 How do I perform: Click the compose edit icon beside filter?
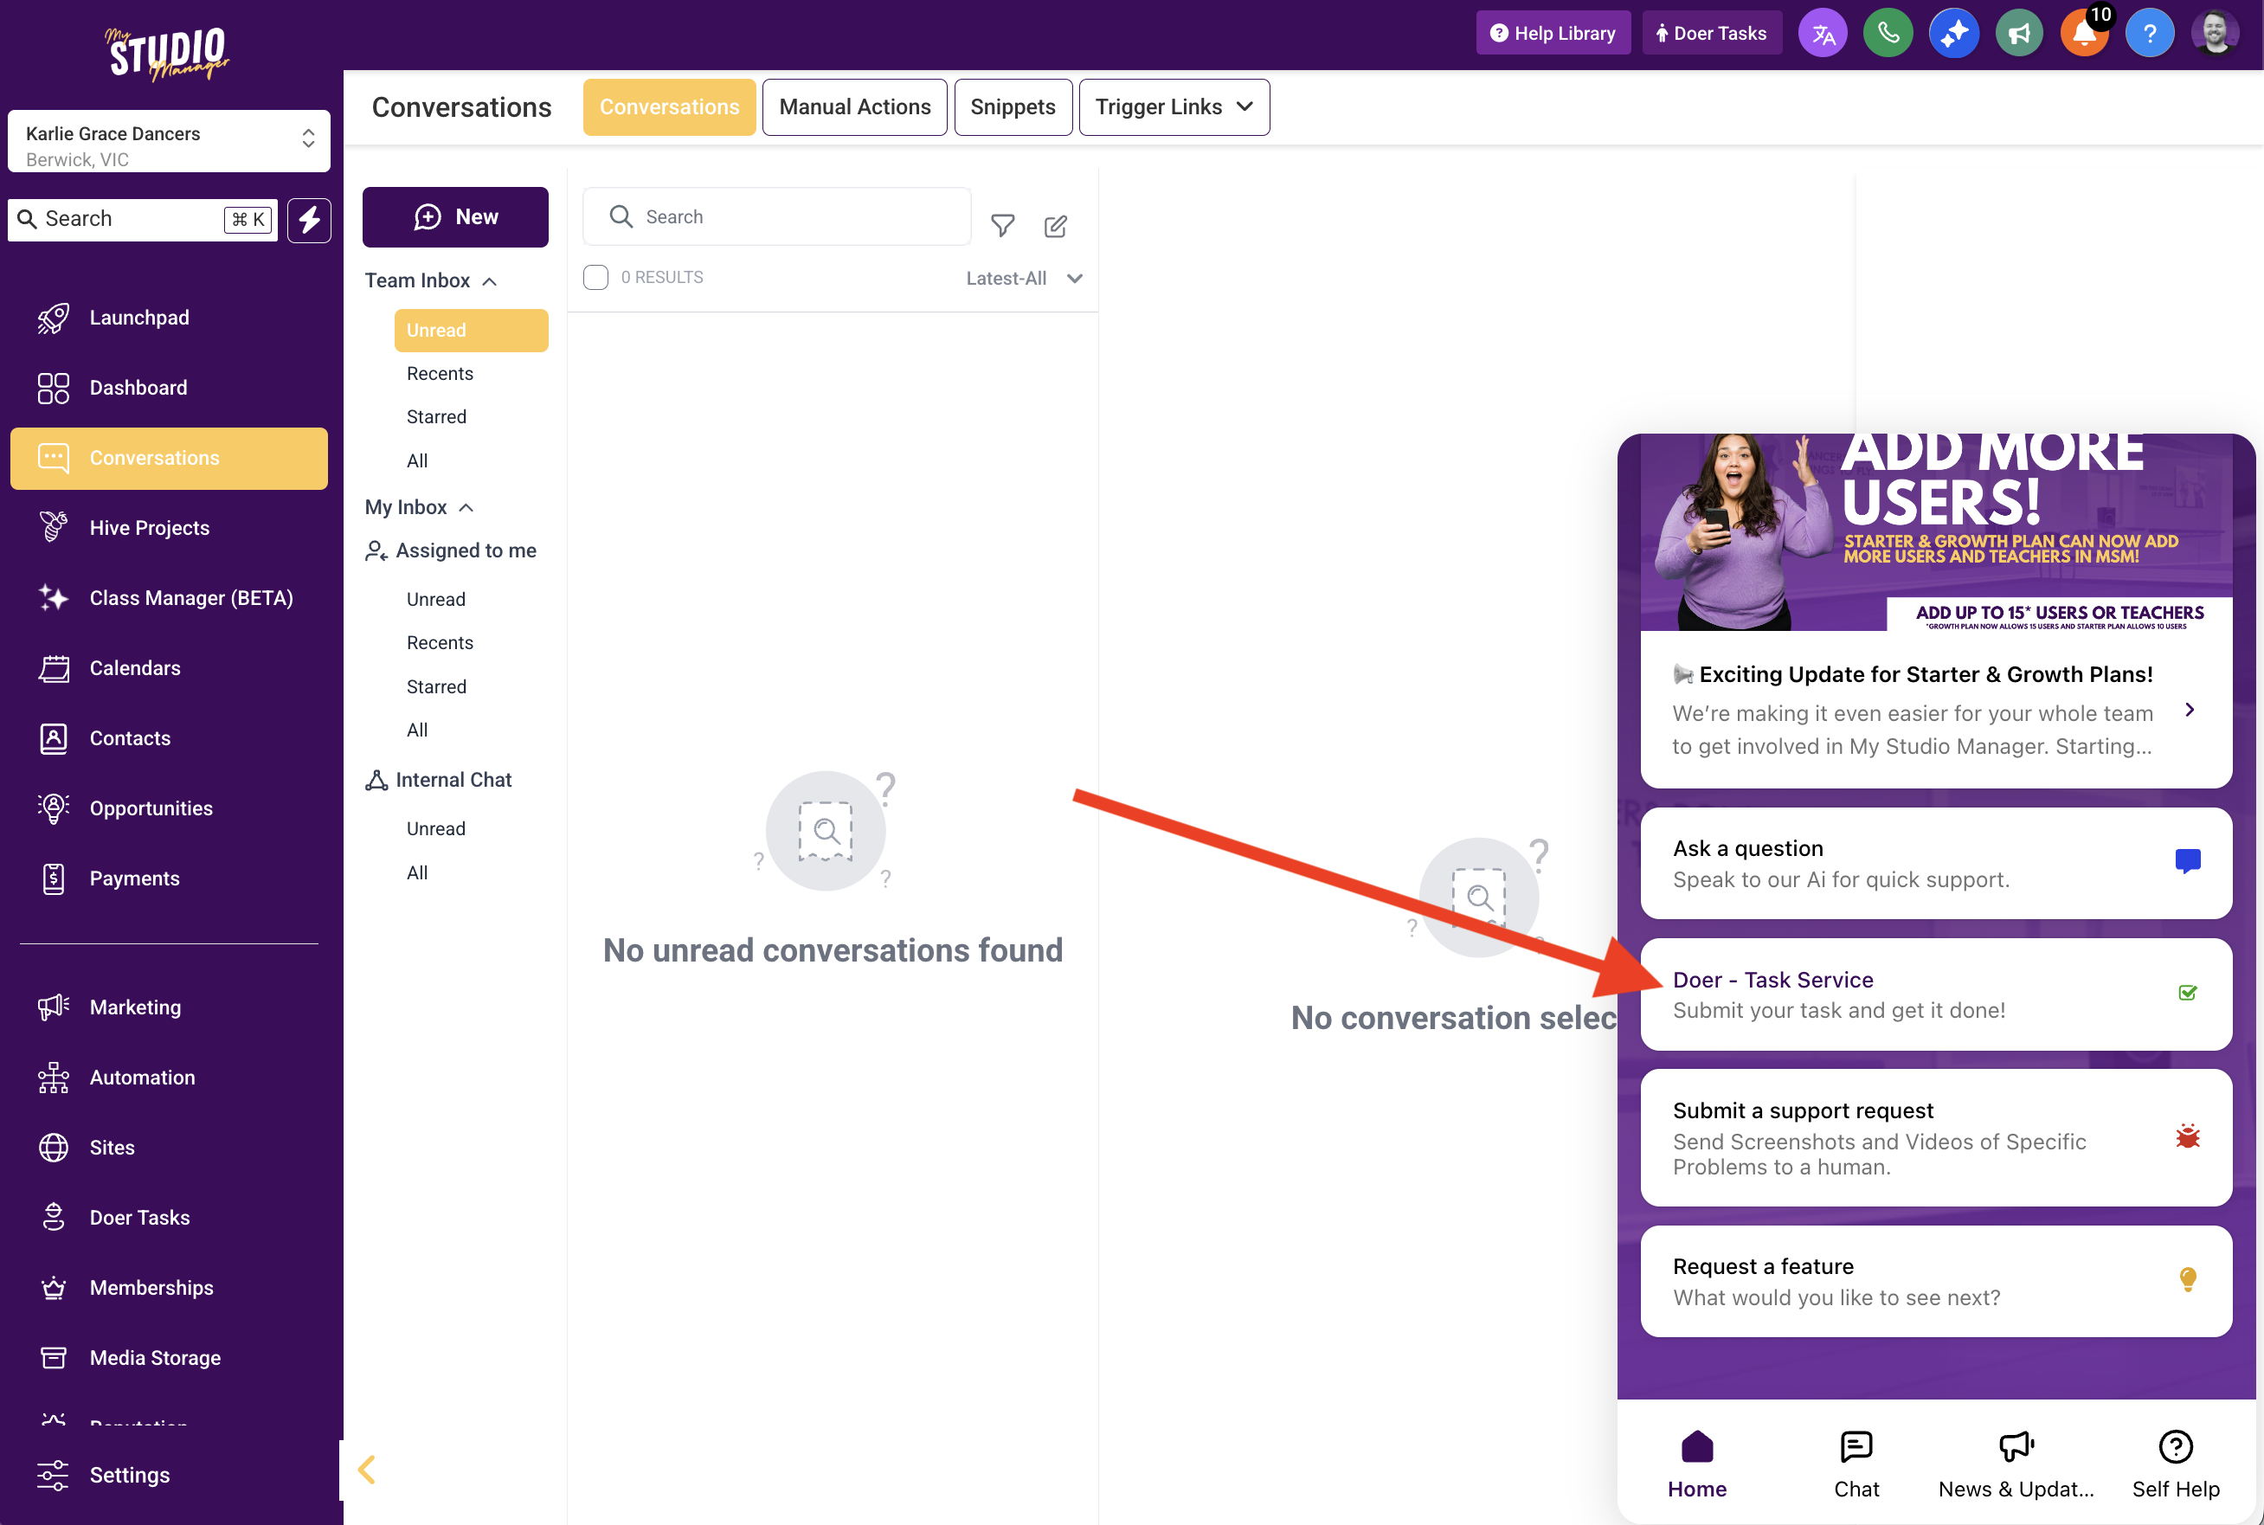(1055, 227)
